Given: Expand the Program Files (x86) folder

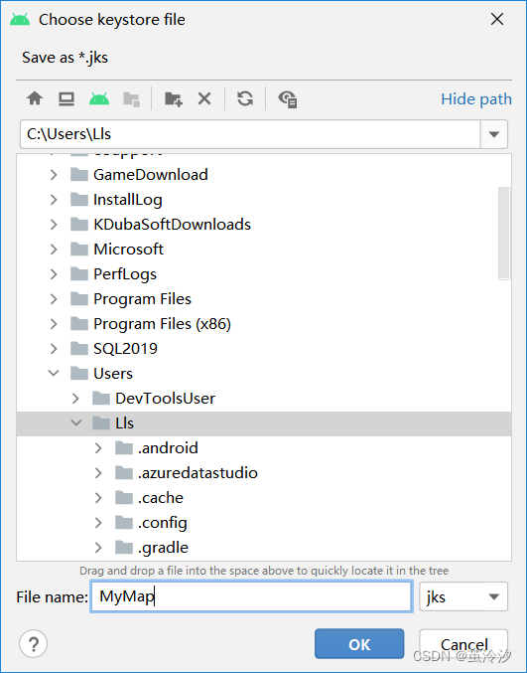Looking at the screenshot, I should [54, 324].
